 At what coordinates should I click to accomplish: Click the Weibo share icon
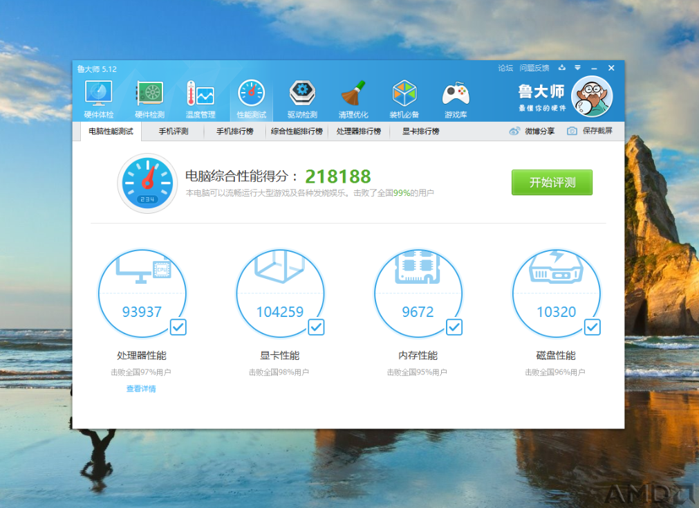(514, 131)
